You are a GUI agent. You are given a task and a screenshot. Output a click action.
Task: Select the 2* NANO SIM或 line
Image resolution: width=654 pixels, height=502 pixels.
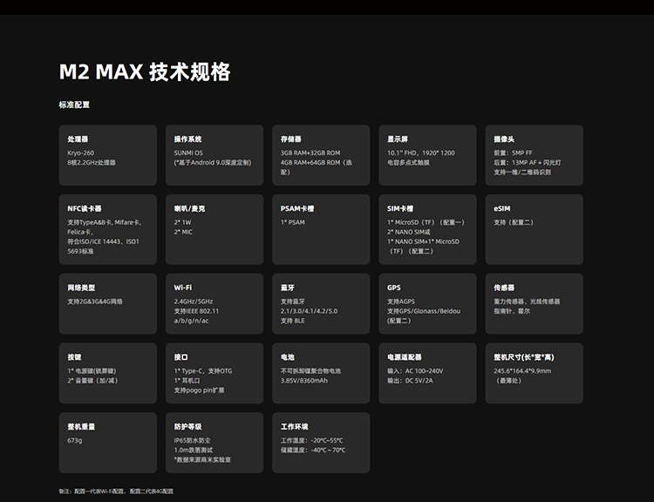pos(409,232)
